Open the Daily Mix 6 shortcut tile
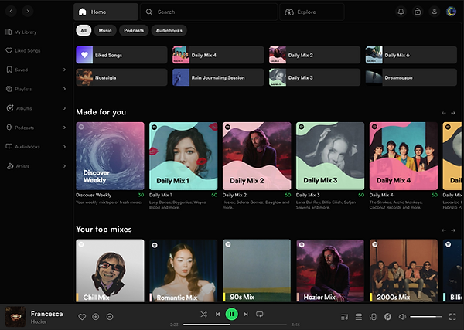Image resolution: width=464 pixels, height=330 pixels. pos(411,55)
